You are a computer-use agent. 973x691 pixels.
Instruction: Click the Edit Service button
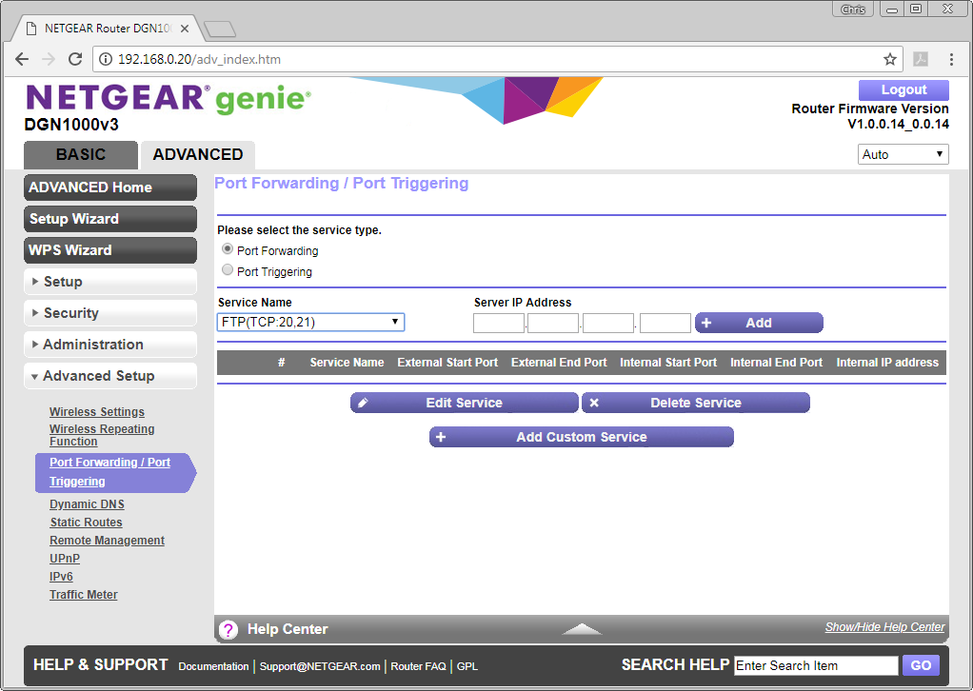pos(465,403)
